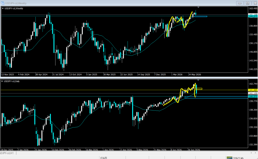Screen dimensions: 258x159
Task: Select the 161.109 price label on the Weekly chart
Action: (253, 14)
